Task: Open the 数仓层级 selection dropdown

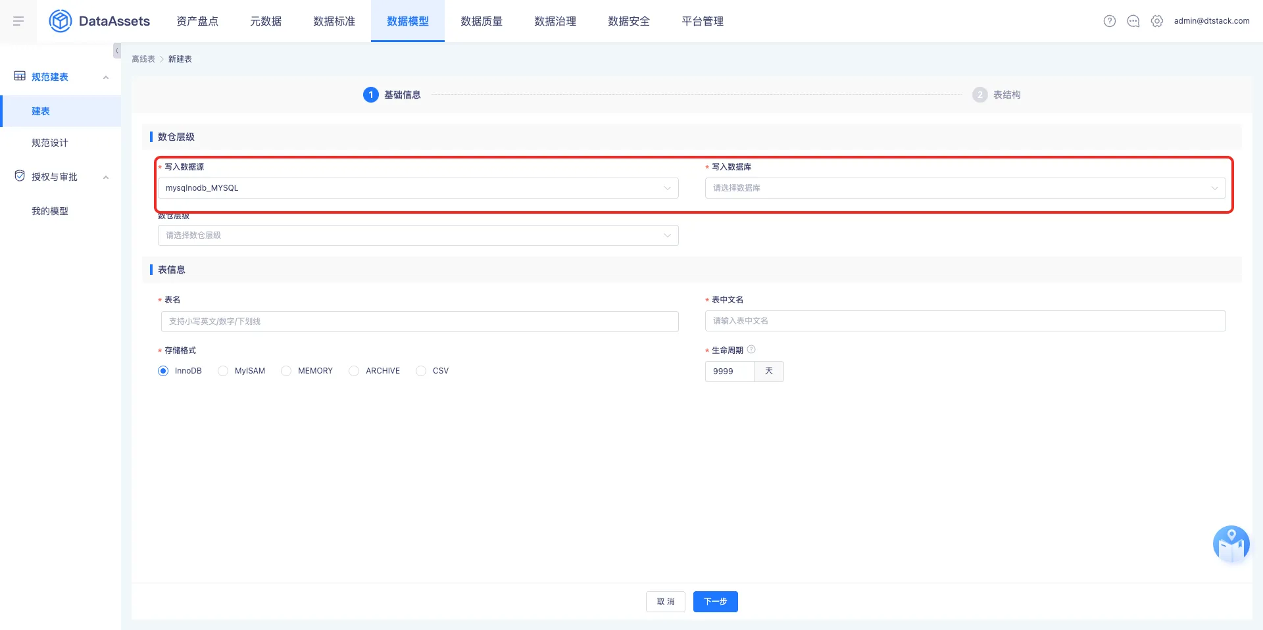Action: pyautogui.click(x=418, y=235)
